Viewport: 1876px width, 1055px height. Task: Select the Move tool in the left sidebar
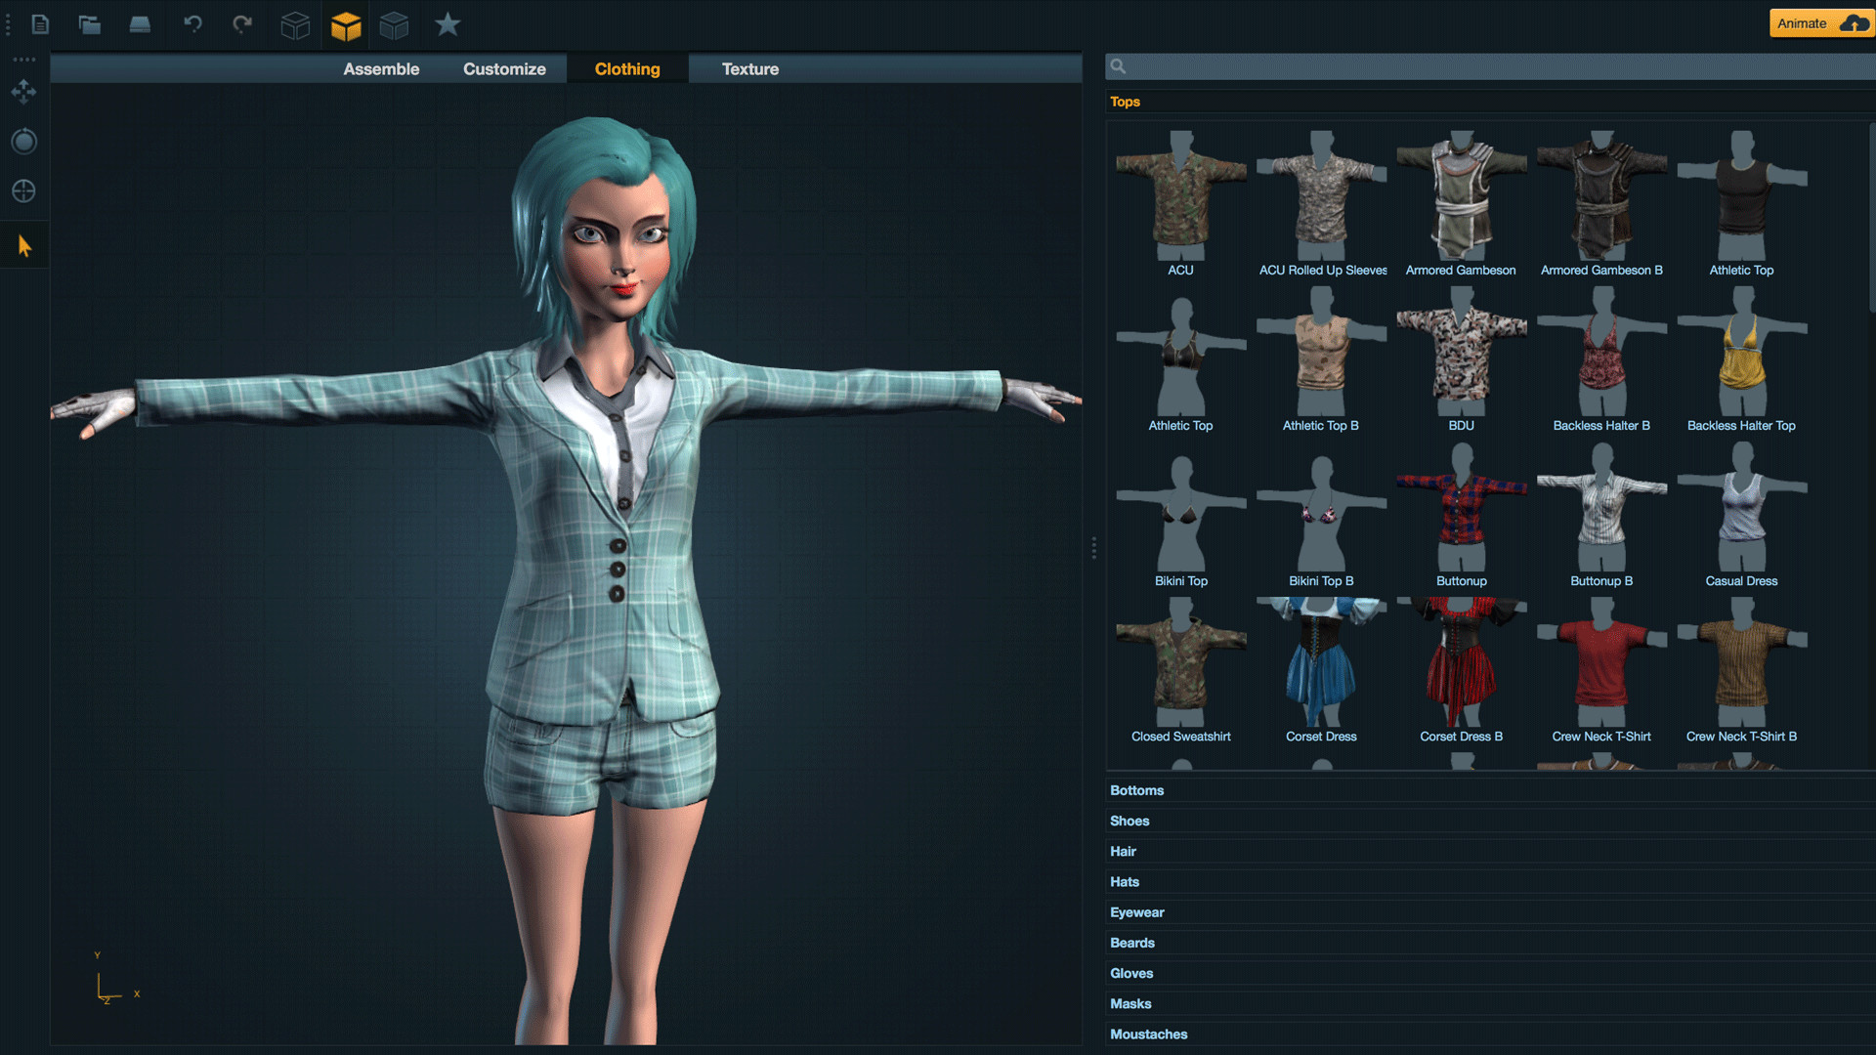tap(23, 92)
